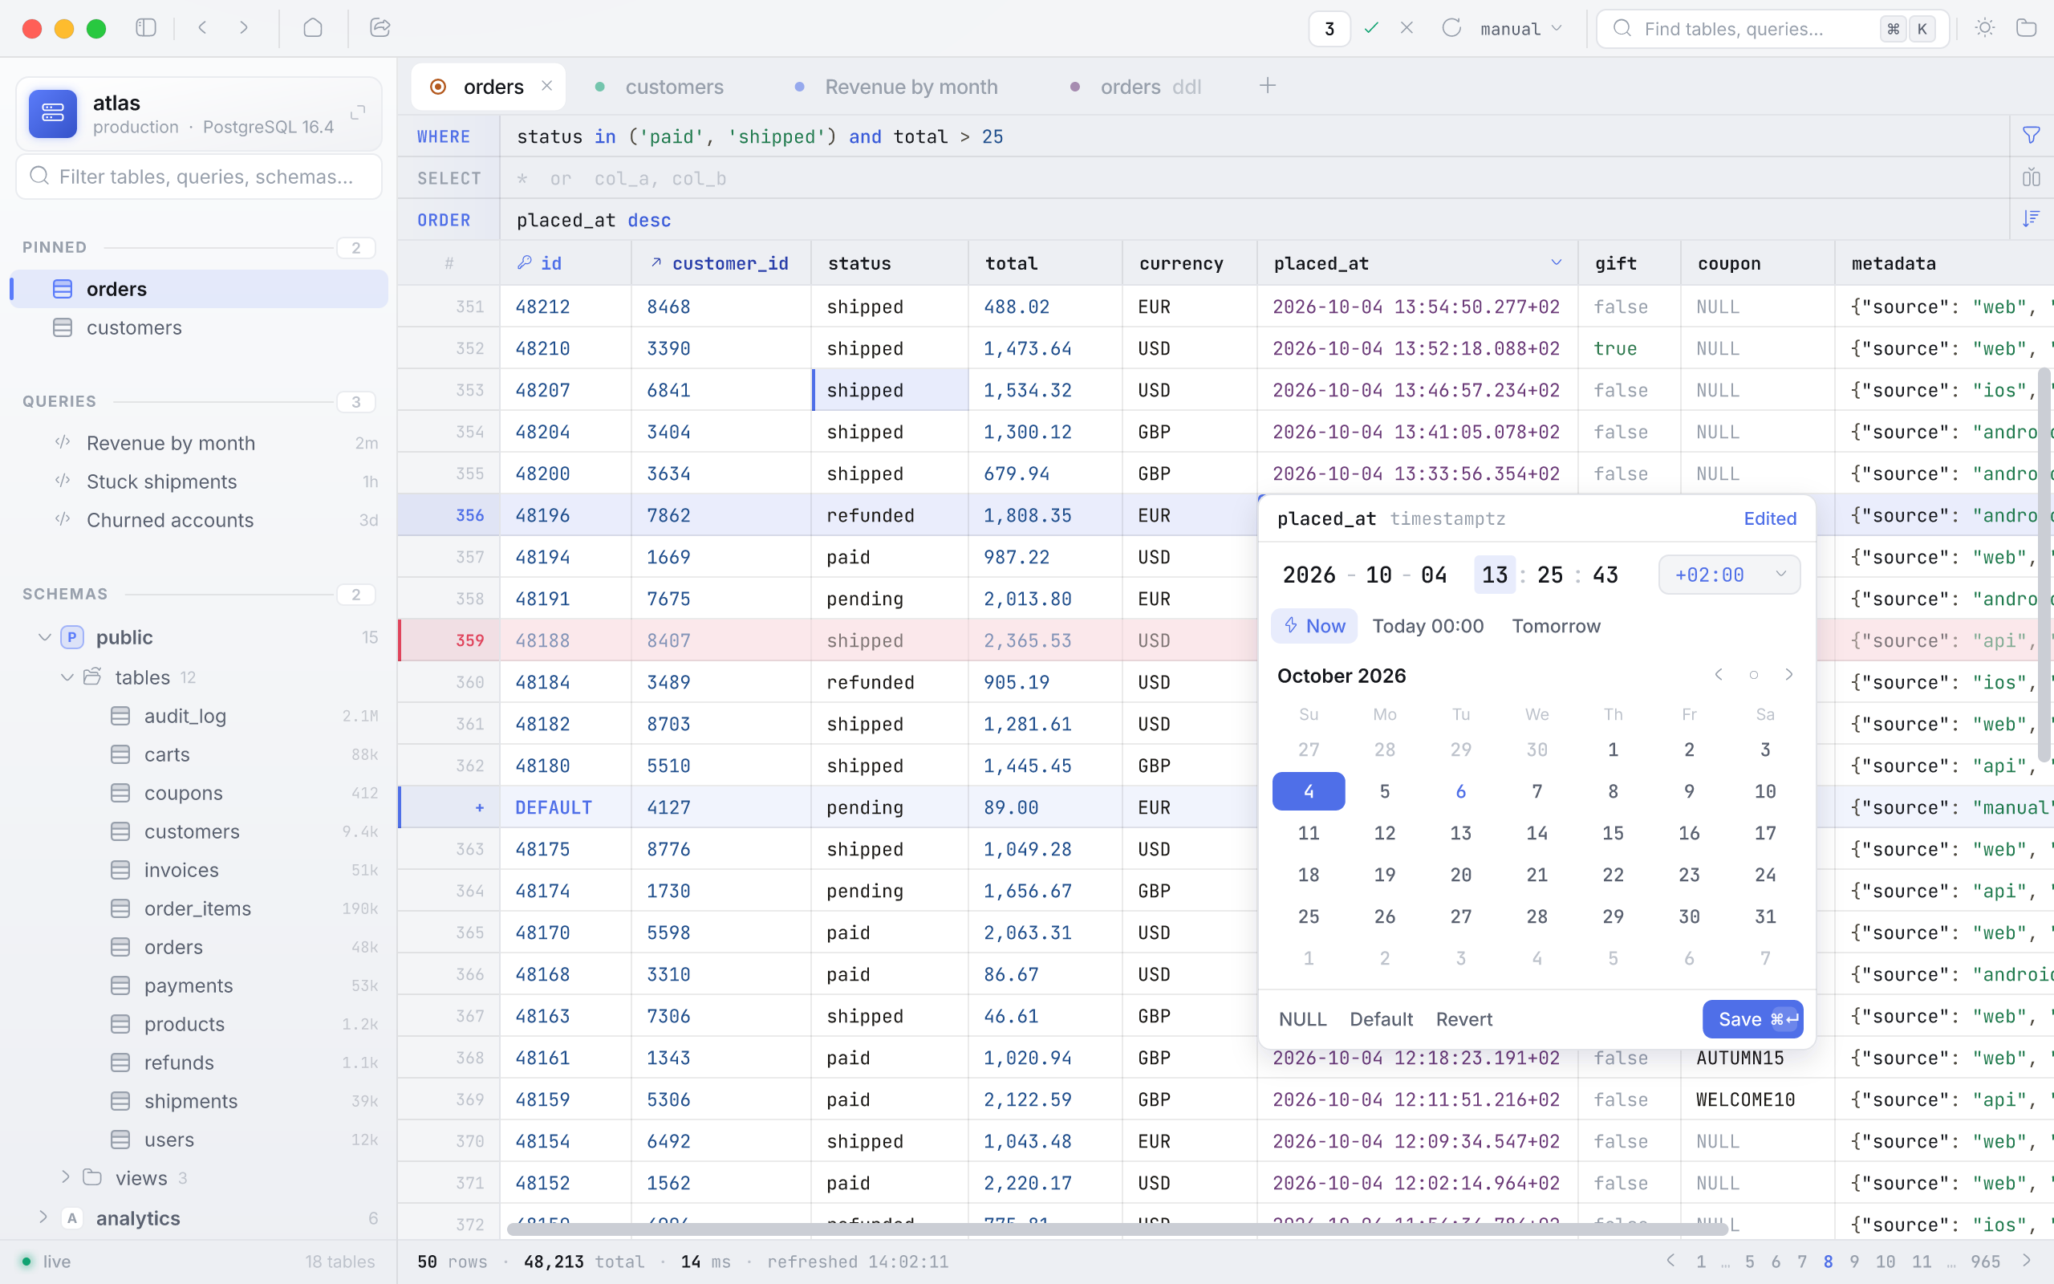This screenshot has width=2054, height=1284.
Task: Click the sort order icon
Action: pyautogui.click(x=2031, y=219)
